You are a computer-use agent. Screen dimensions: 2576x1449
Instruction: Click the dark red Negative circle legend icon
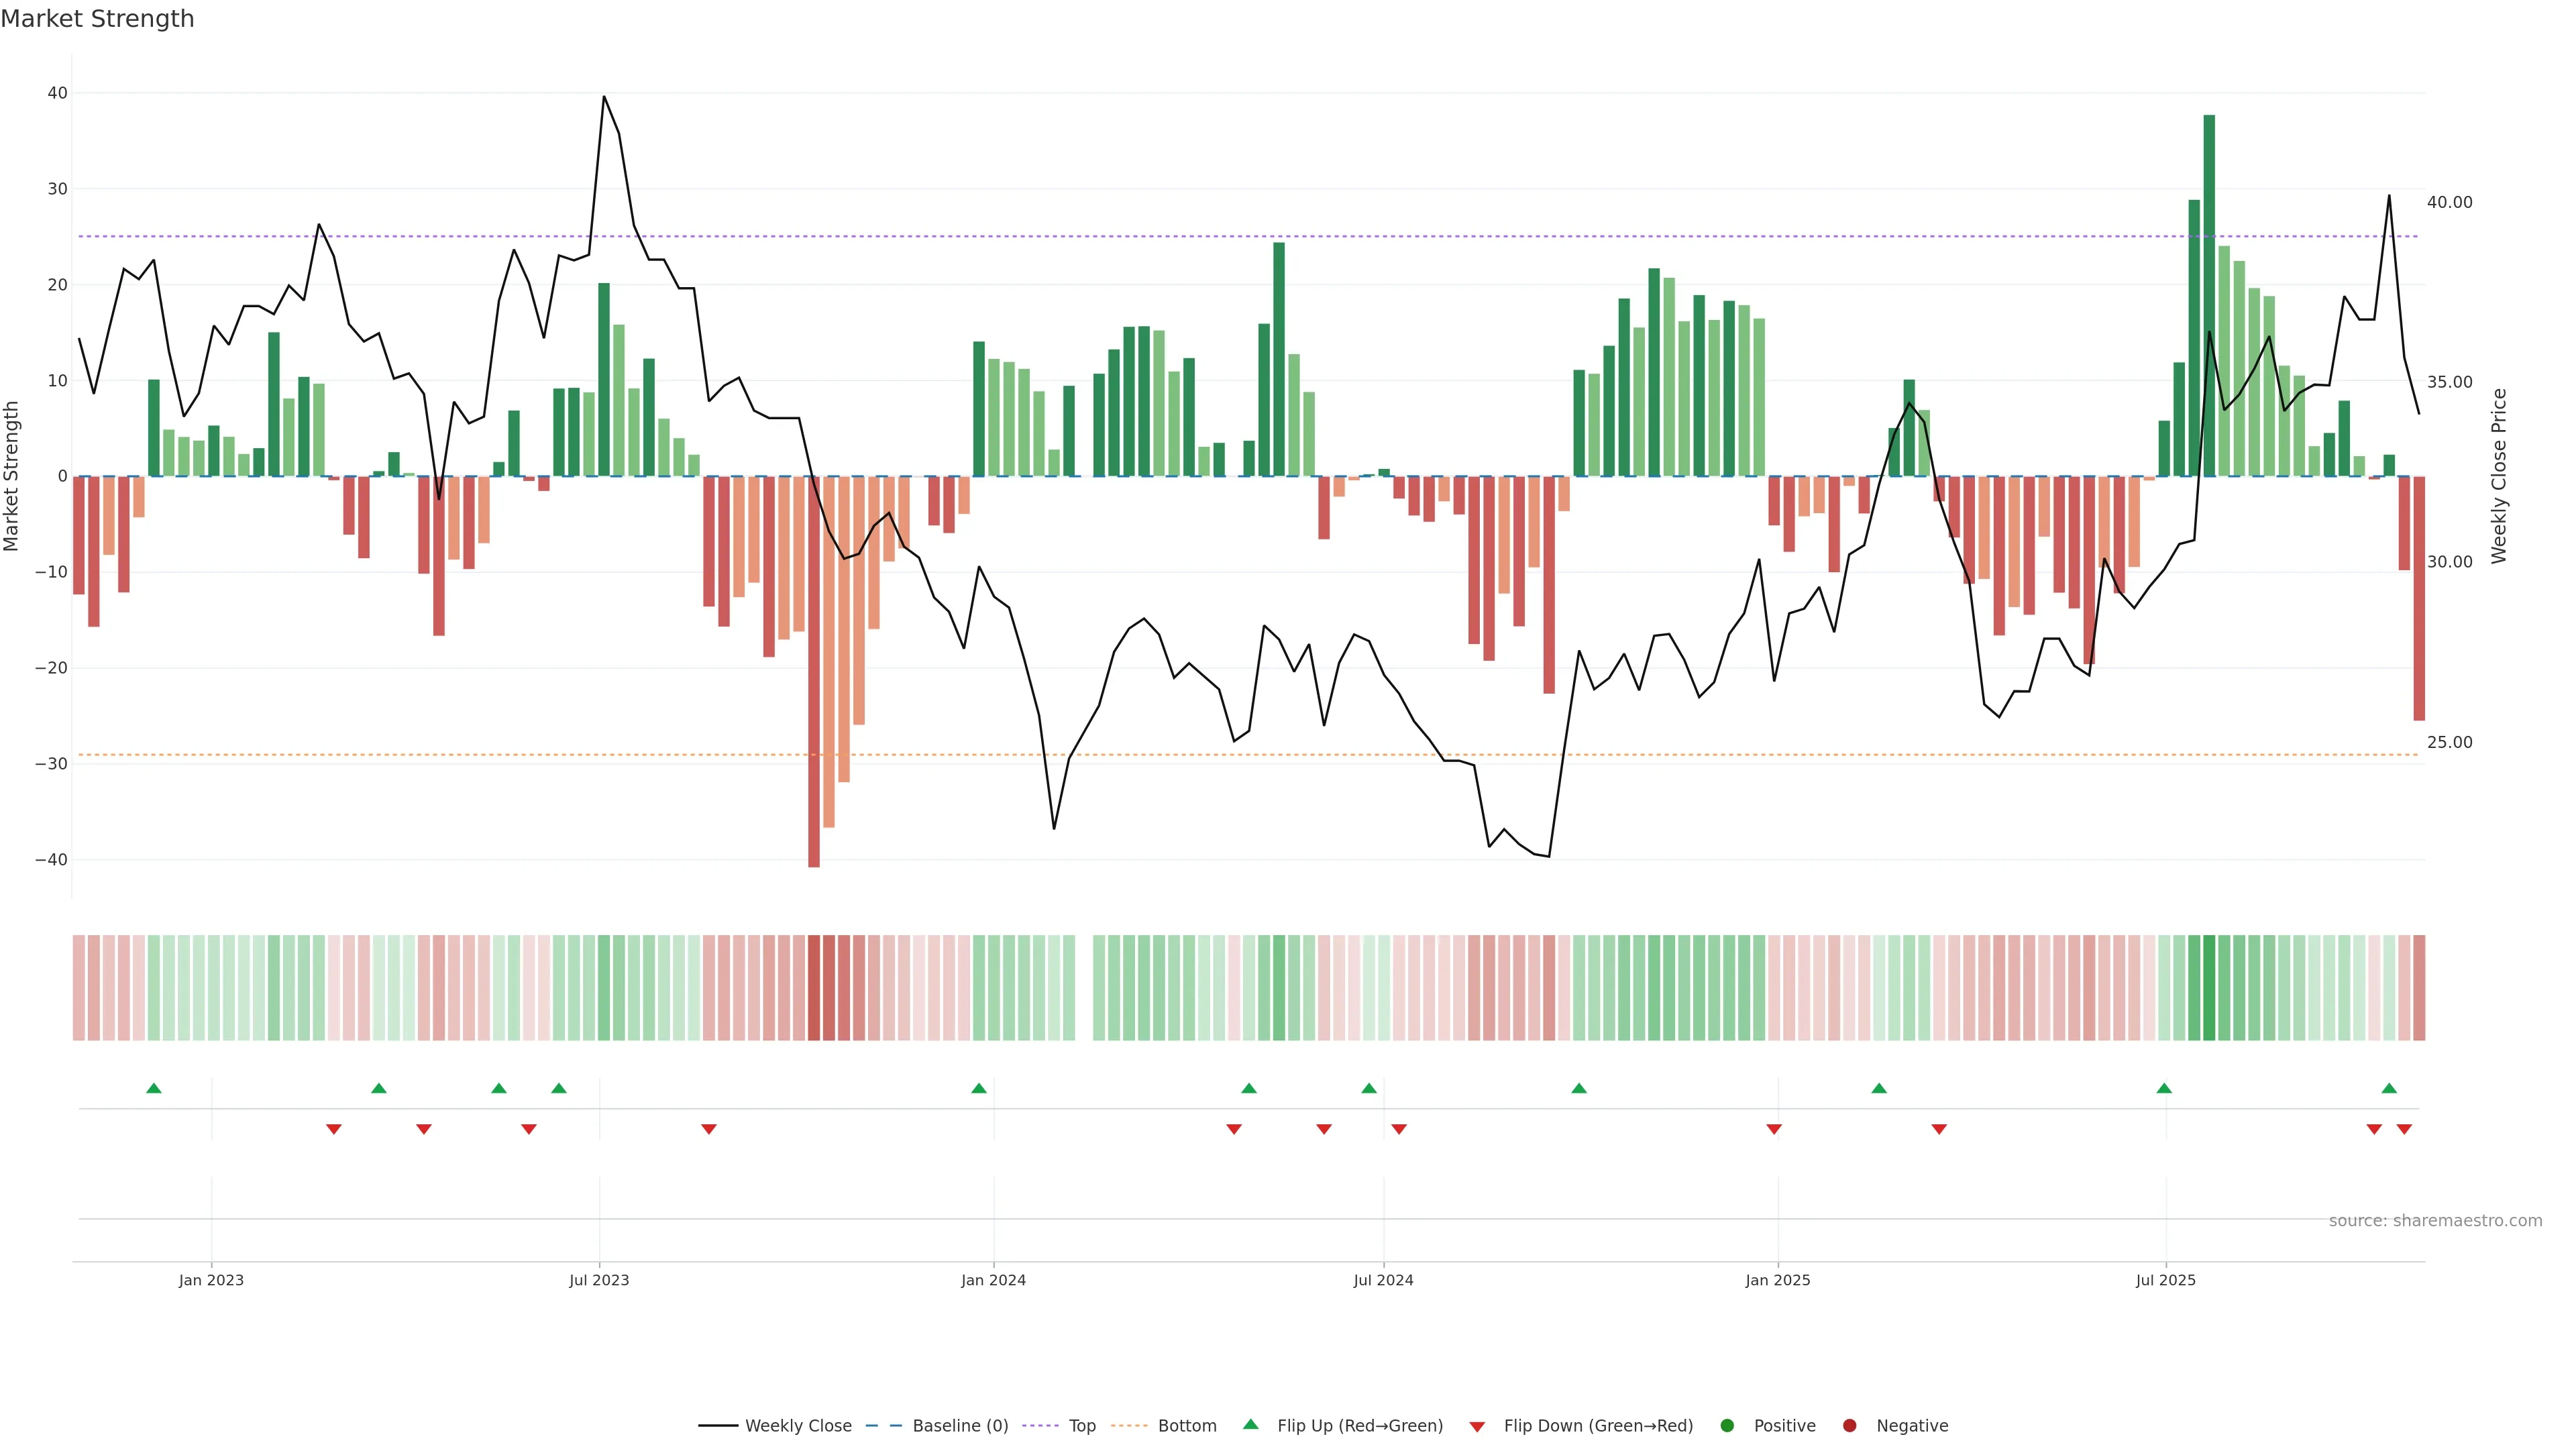tap(1849, 1425)
